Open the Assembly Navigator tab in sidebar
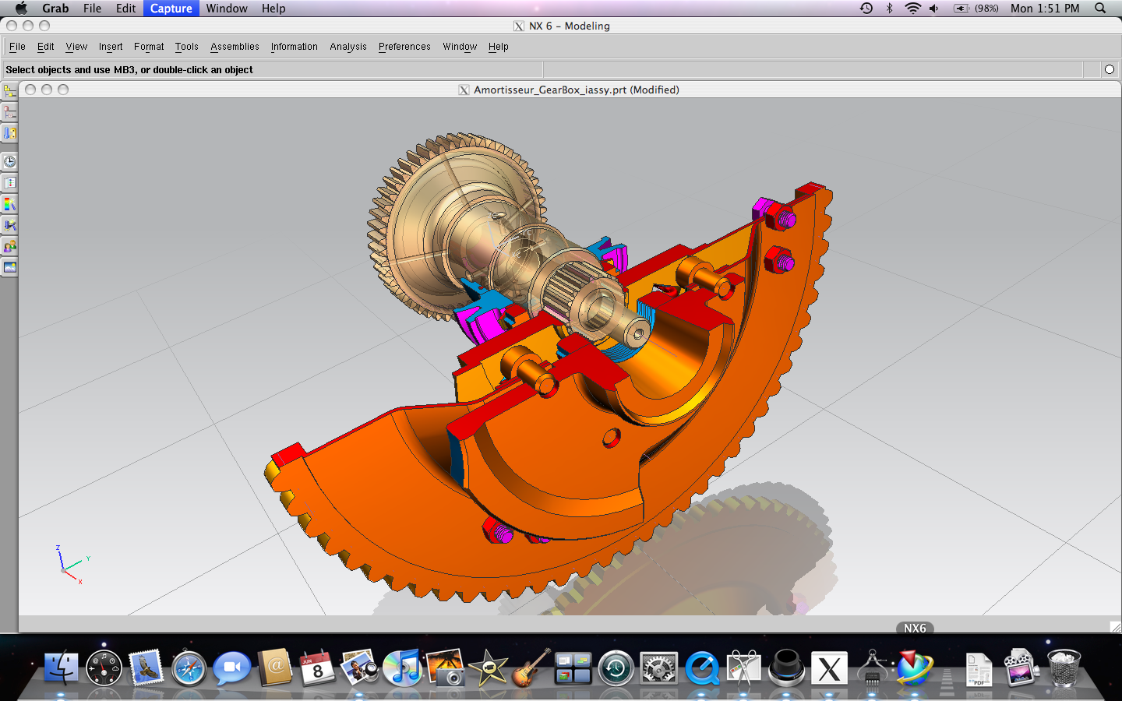1122x701 pixels. pyautogui.click(x=9, y=92)
